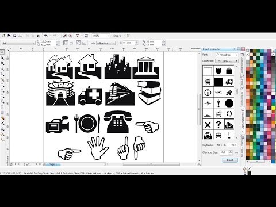Expand the application launcher arrow

[x=82, y=36]
